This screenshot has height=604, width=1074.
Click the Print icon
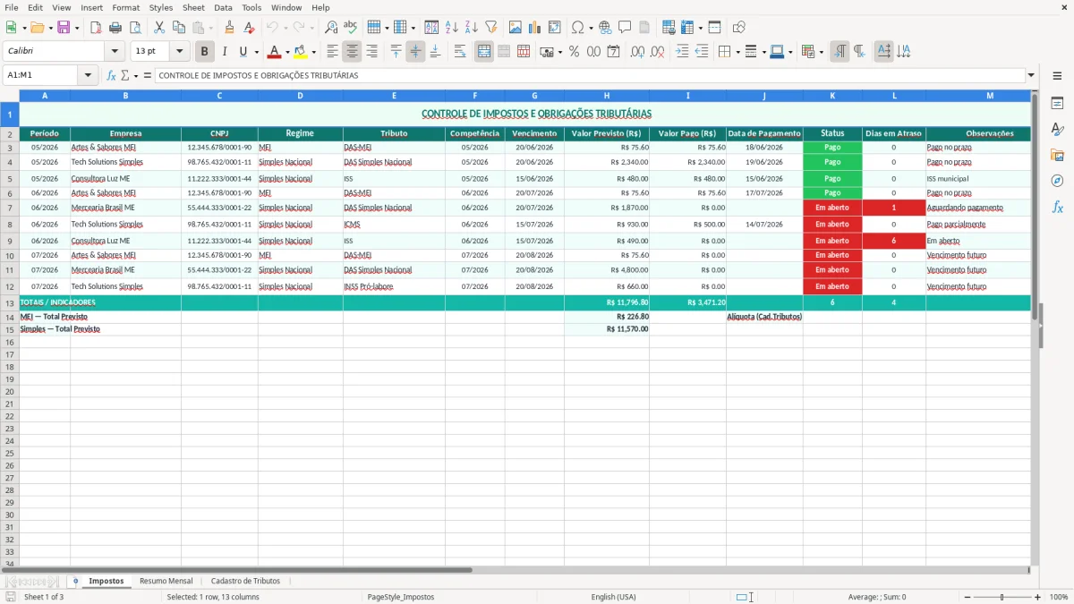(115, 28)
